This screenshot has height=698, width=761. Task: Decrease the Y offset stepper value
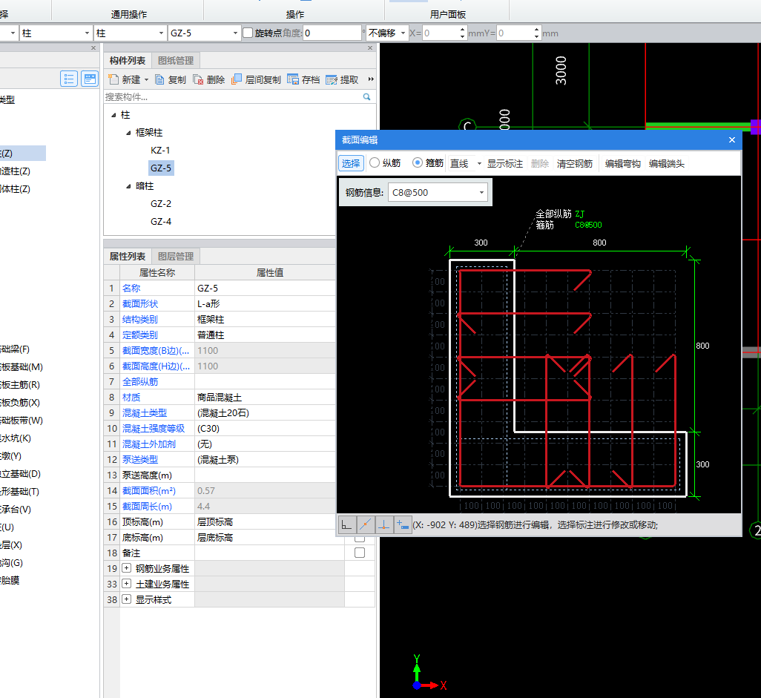click(536, 36)
